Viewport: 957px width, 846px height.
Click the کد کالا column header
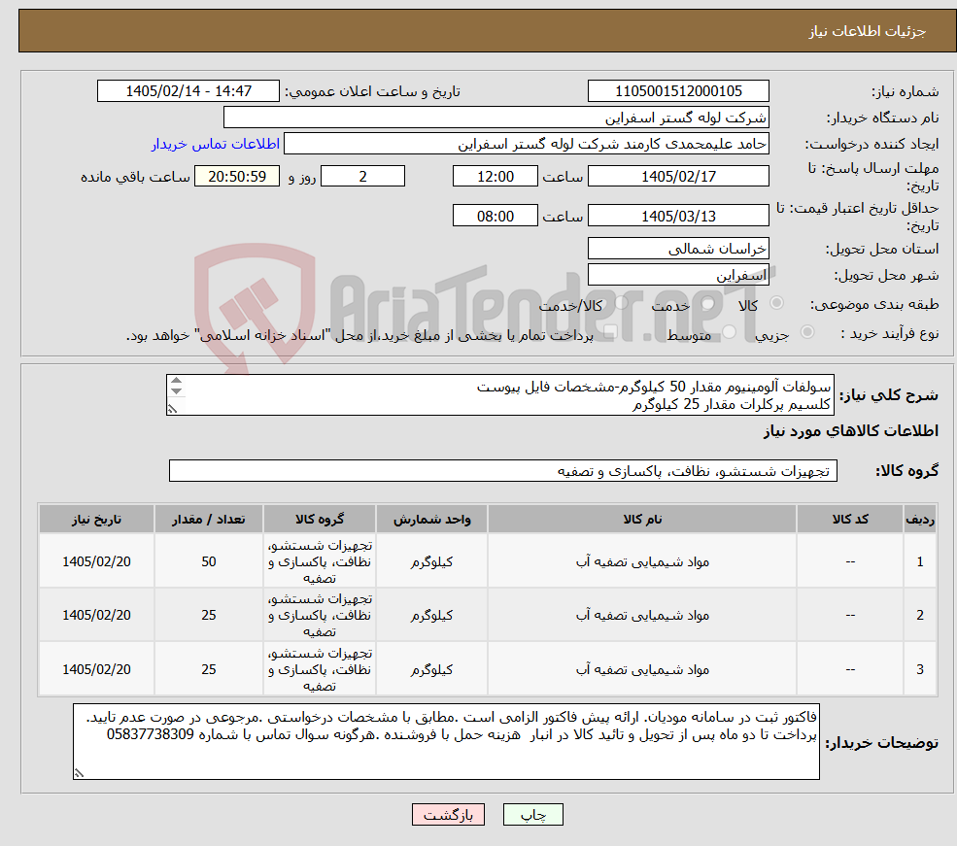pyautogui.click(x=850, y=519)
